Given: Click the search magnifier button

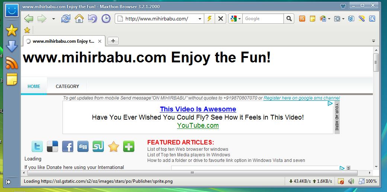Looking at the screenshot, I should coord(289,19).
